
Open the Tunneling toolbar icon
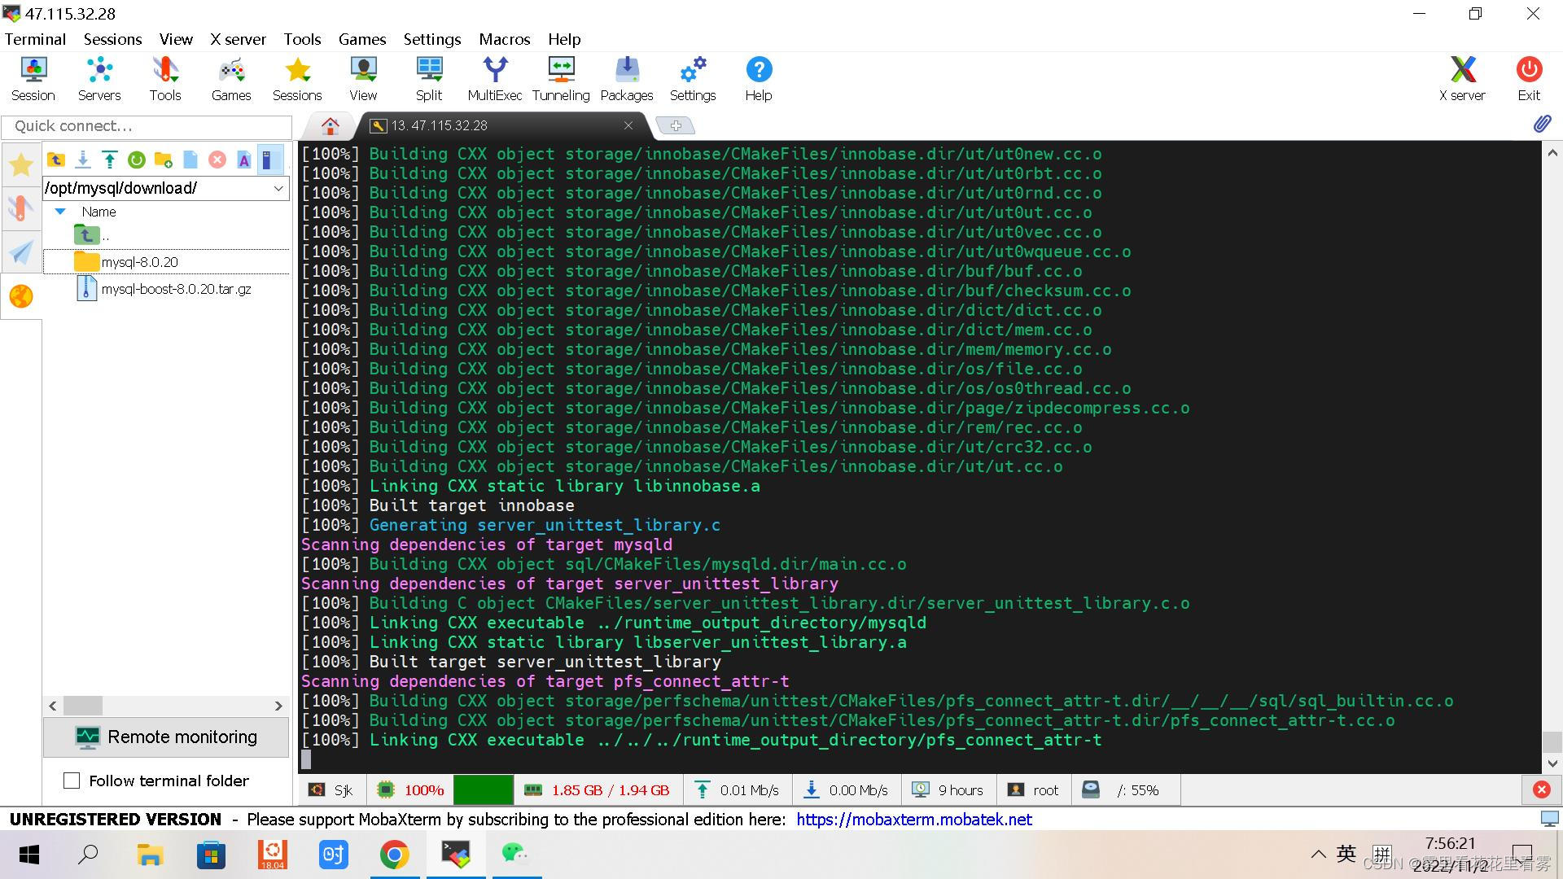(x=561, y=79)
